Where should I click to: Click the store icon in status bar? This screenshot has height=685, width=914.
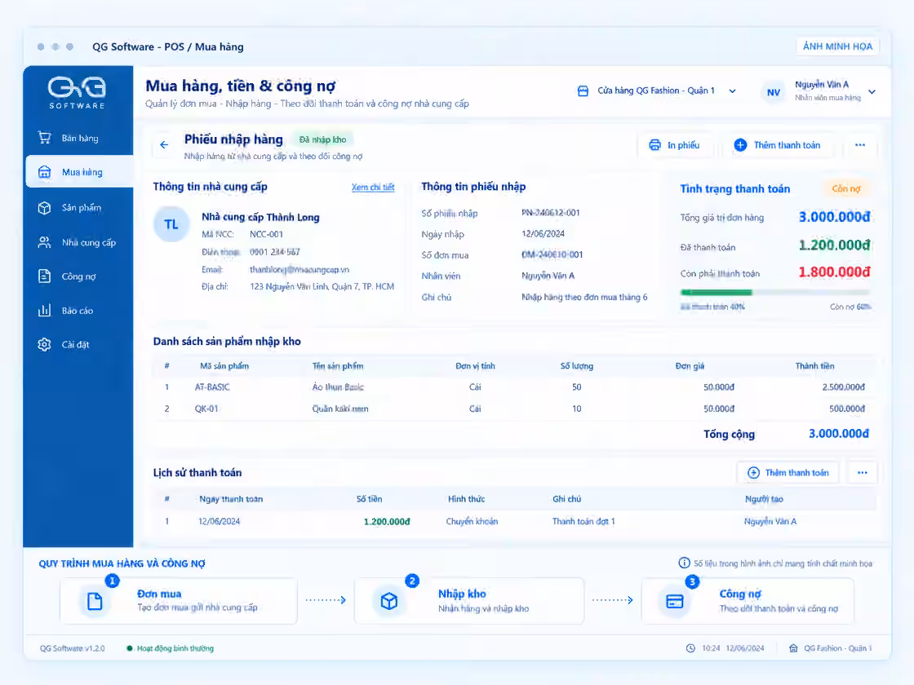792,648
